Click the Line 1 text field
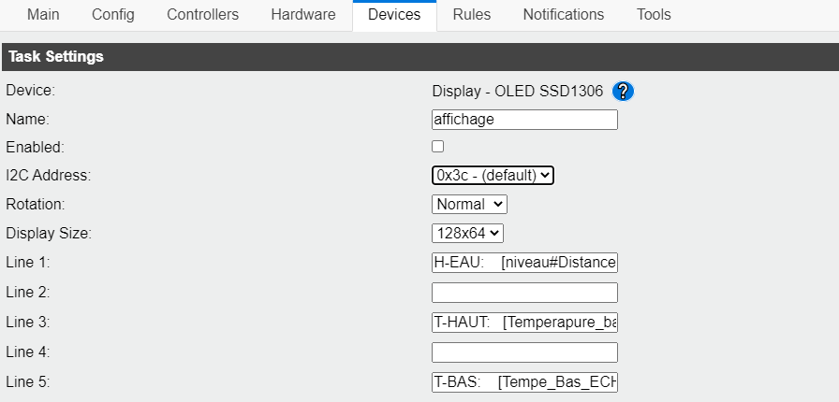This screenshot has height=402, width=839. click(x=524, y=263)
